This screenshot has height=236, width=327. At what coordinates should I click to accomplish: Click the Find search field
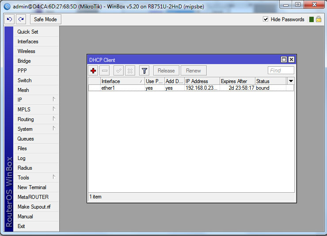click(x=281, y=71)
